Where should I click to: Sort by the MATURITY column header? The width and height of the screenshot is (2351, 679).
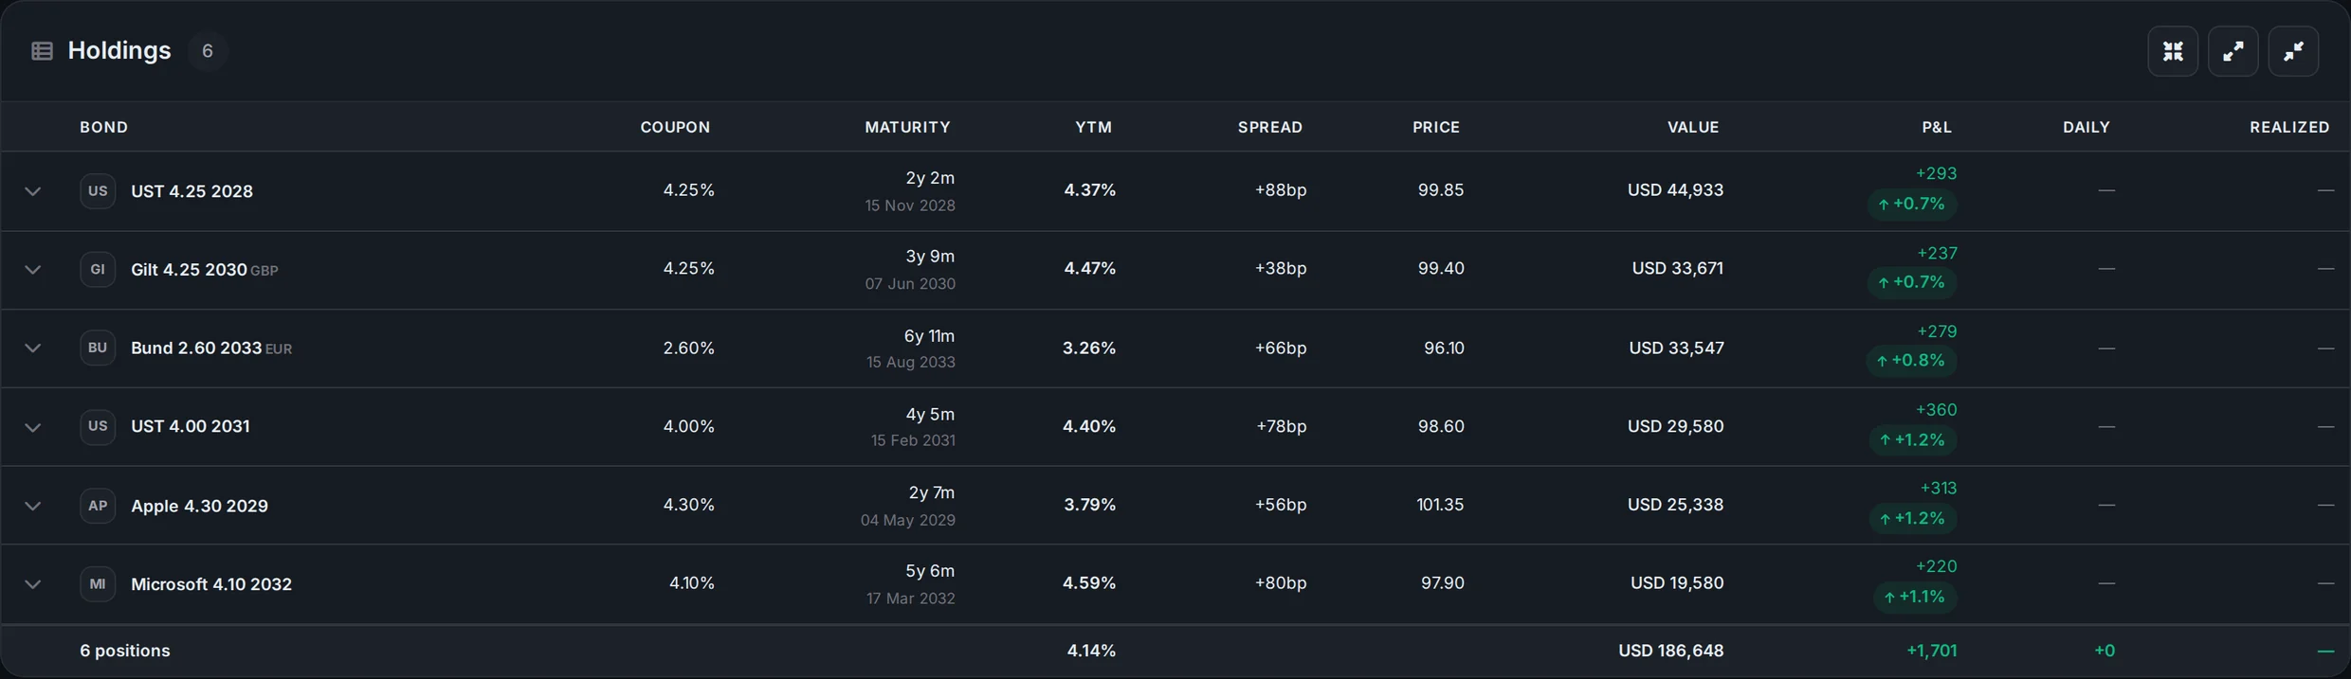click(907, 127)
